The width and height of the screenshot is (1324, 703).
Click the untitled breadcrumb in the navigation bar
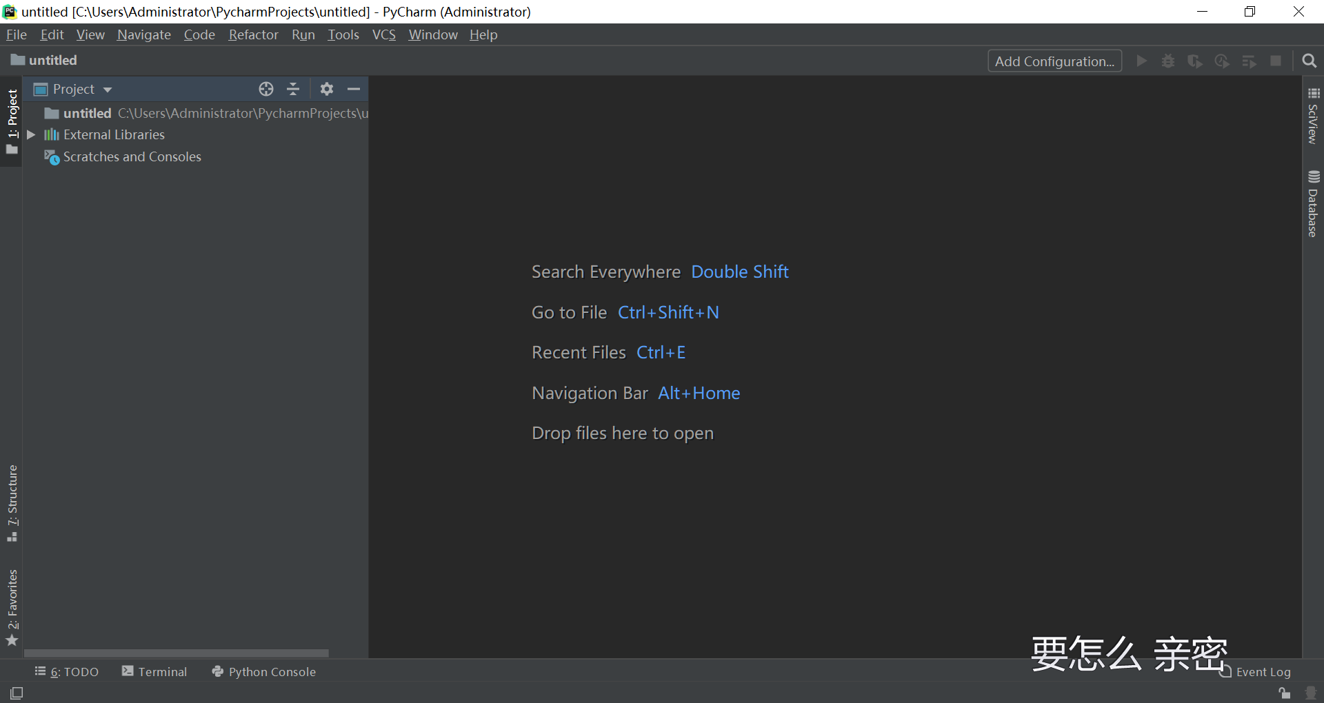(x=44, y=61)
